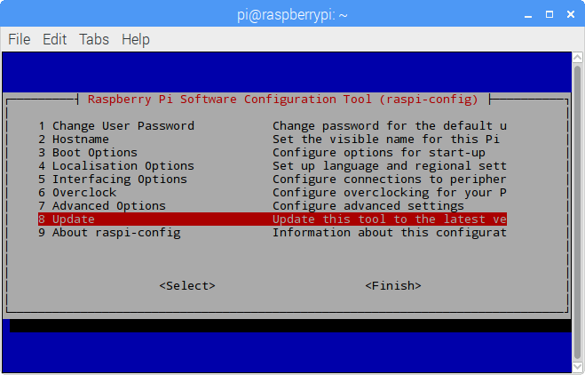Click the <Finish> button
585x375 pixels.
tap(393, 286)
